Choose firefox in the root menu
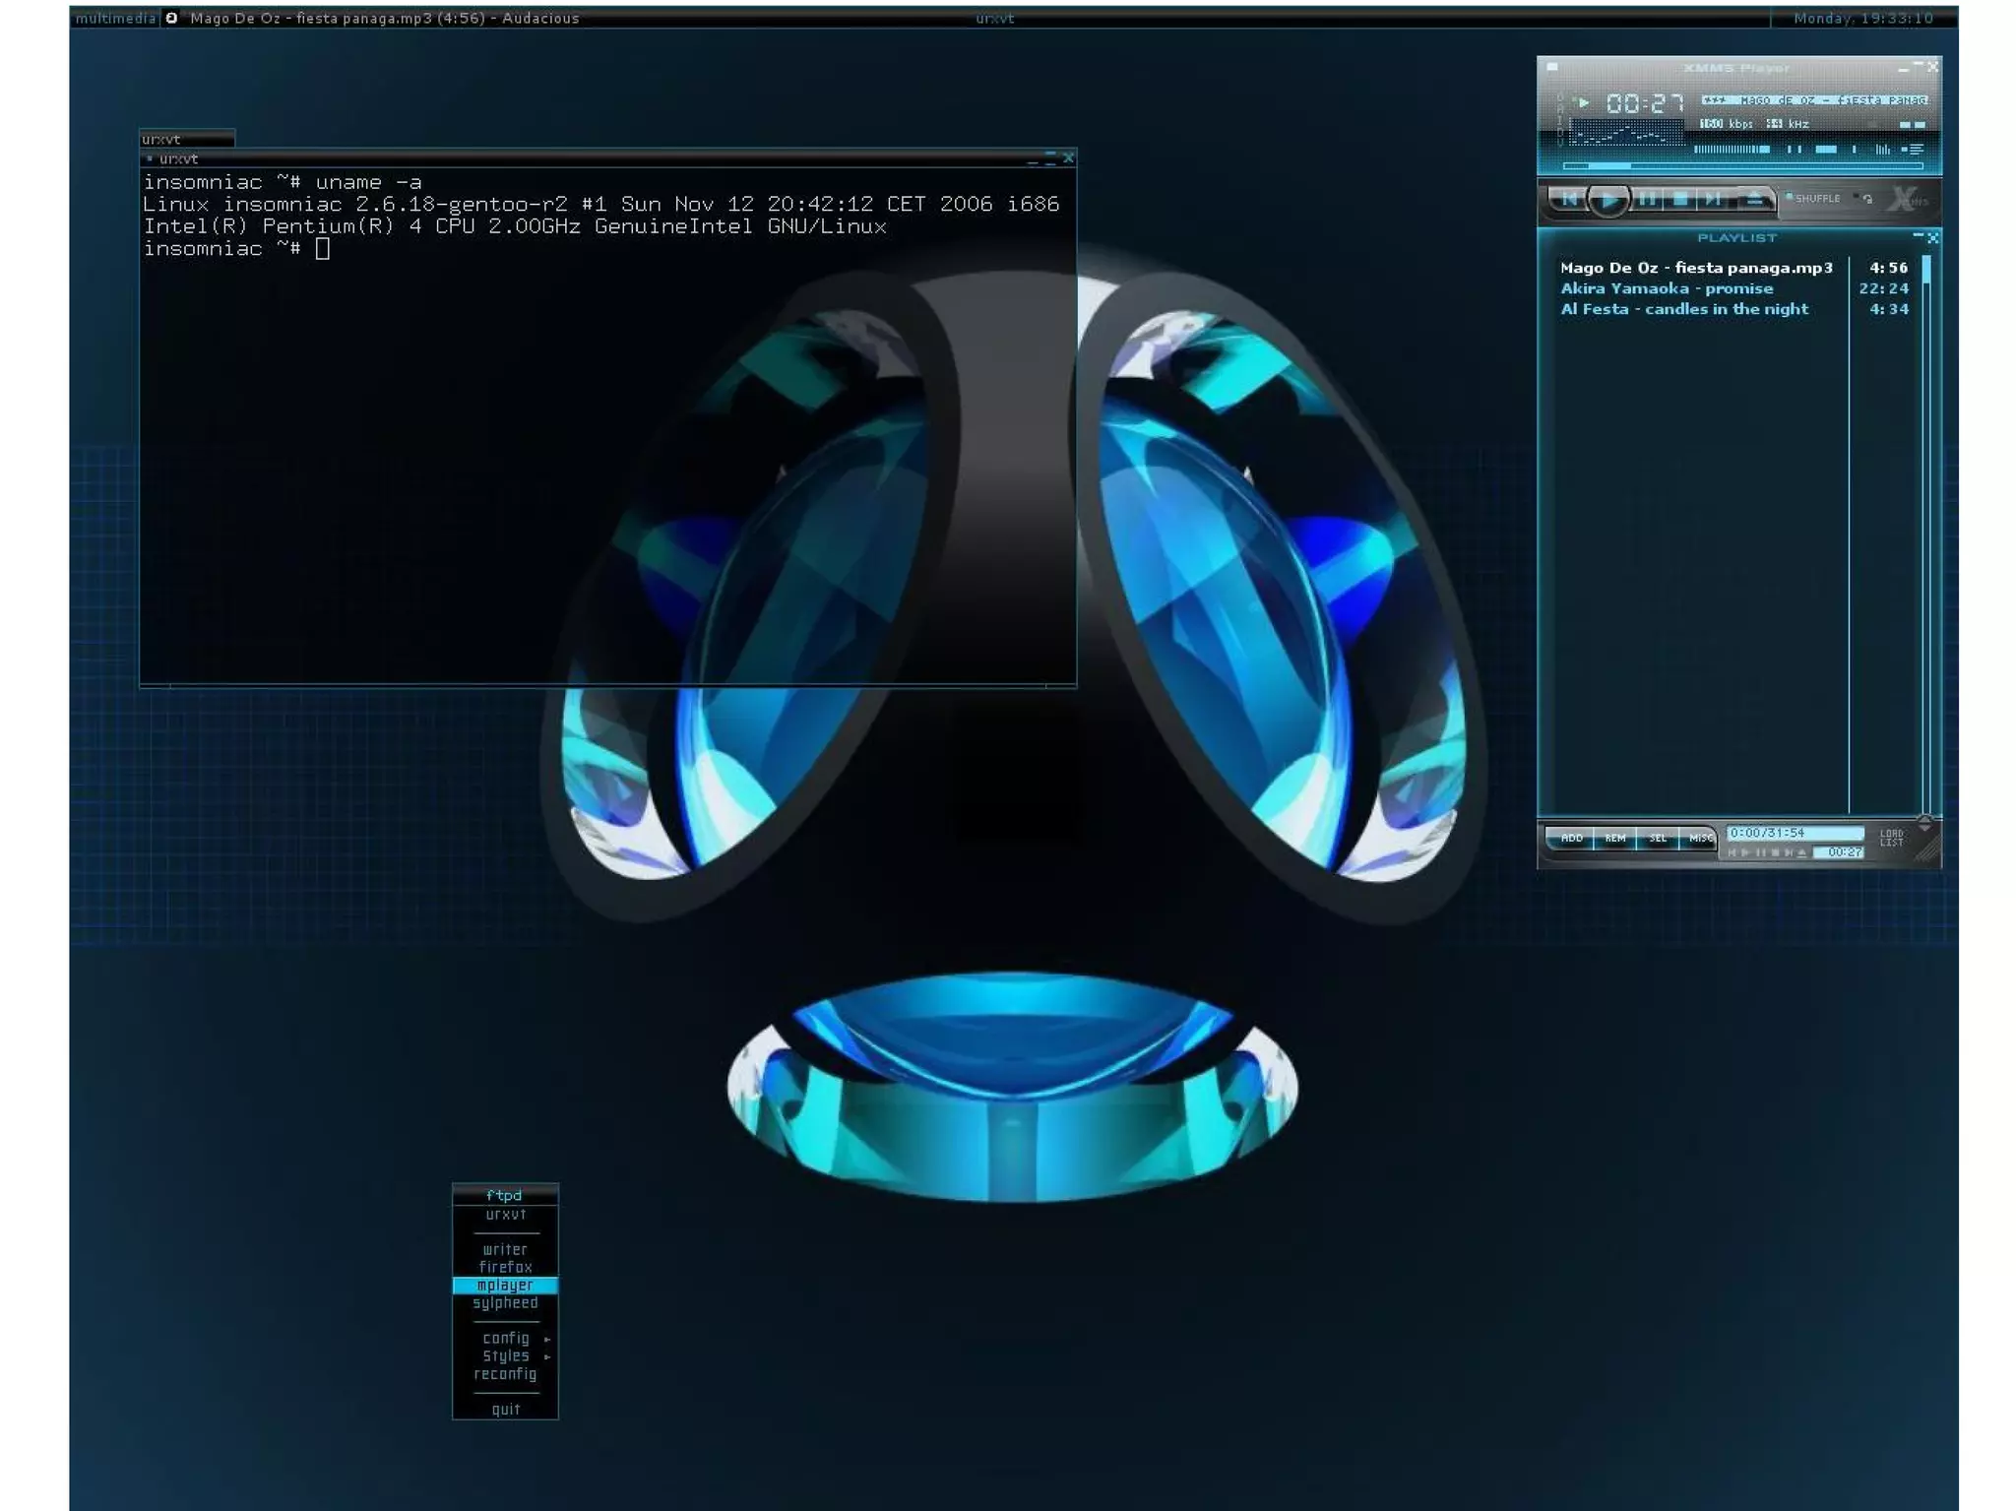This screenshot has width=2016, height=1511. 505,1268
